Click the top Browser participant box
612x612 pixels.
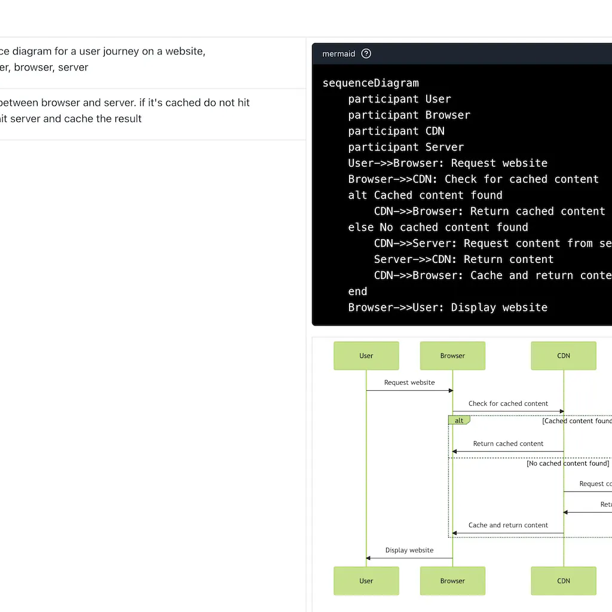point(452,356)
